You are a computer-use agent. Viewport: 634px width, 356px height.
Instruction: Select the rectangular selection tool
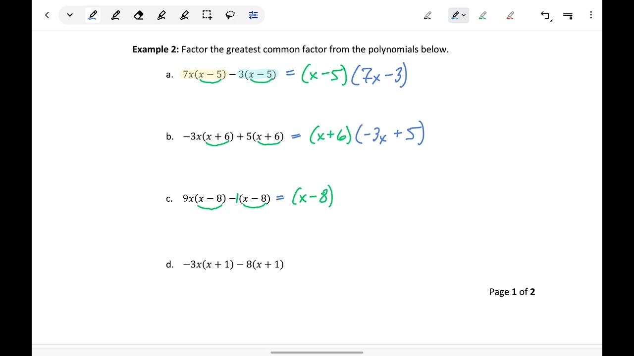point(207,15)
